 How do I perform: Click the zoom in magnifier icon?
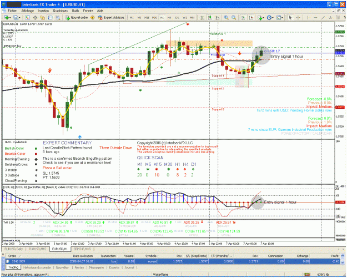(x=226, y=17)
